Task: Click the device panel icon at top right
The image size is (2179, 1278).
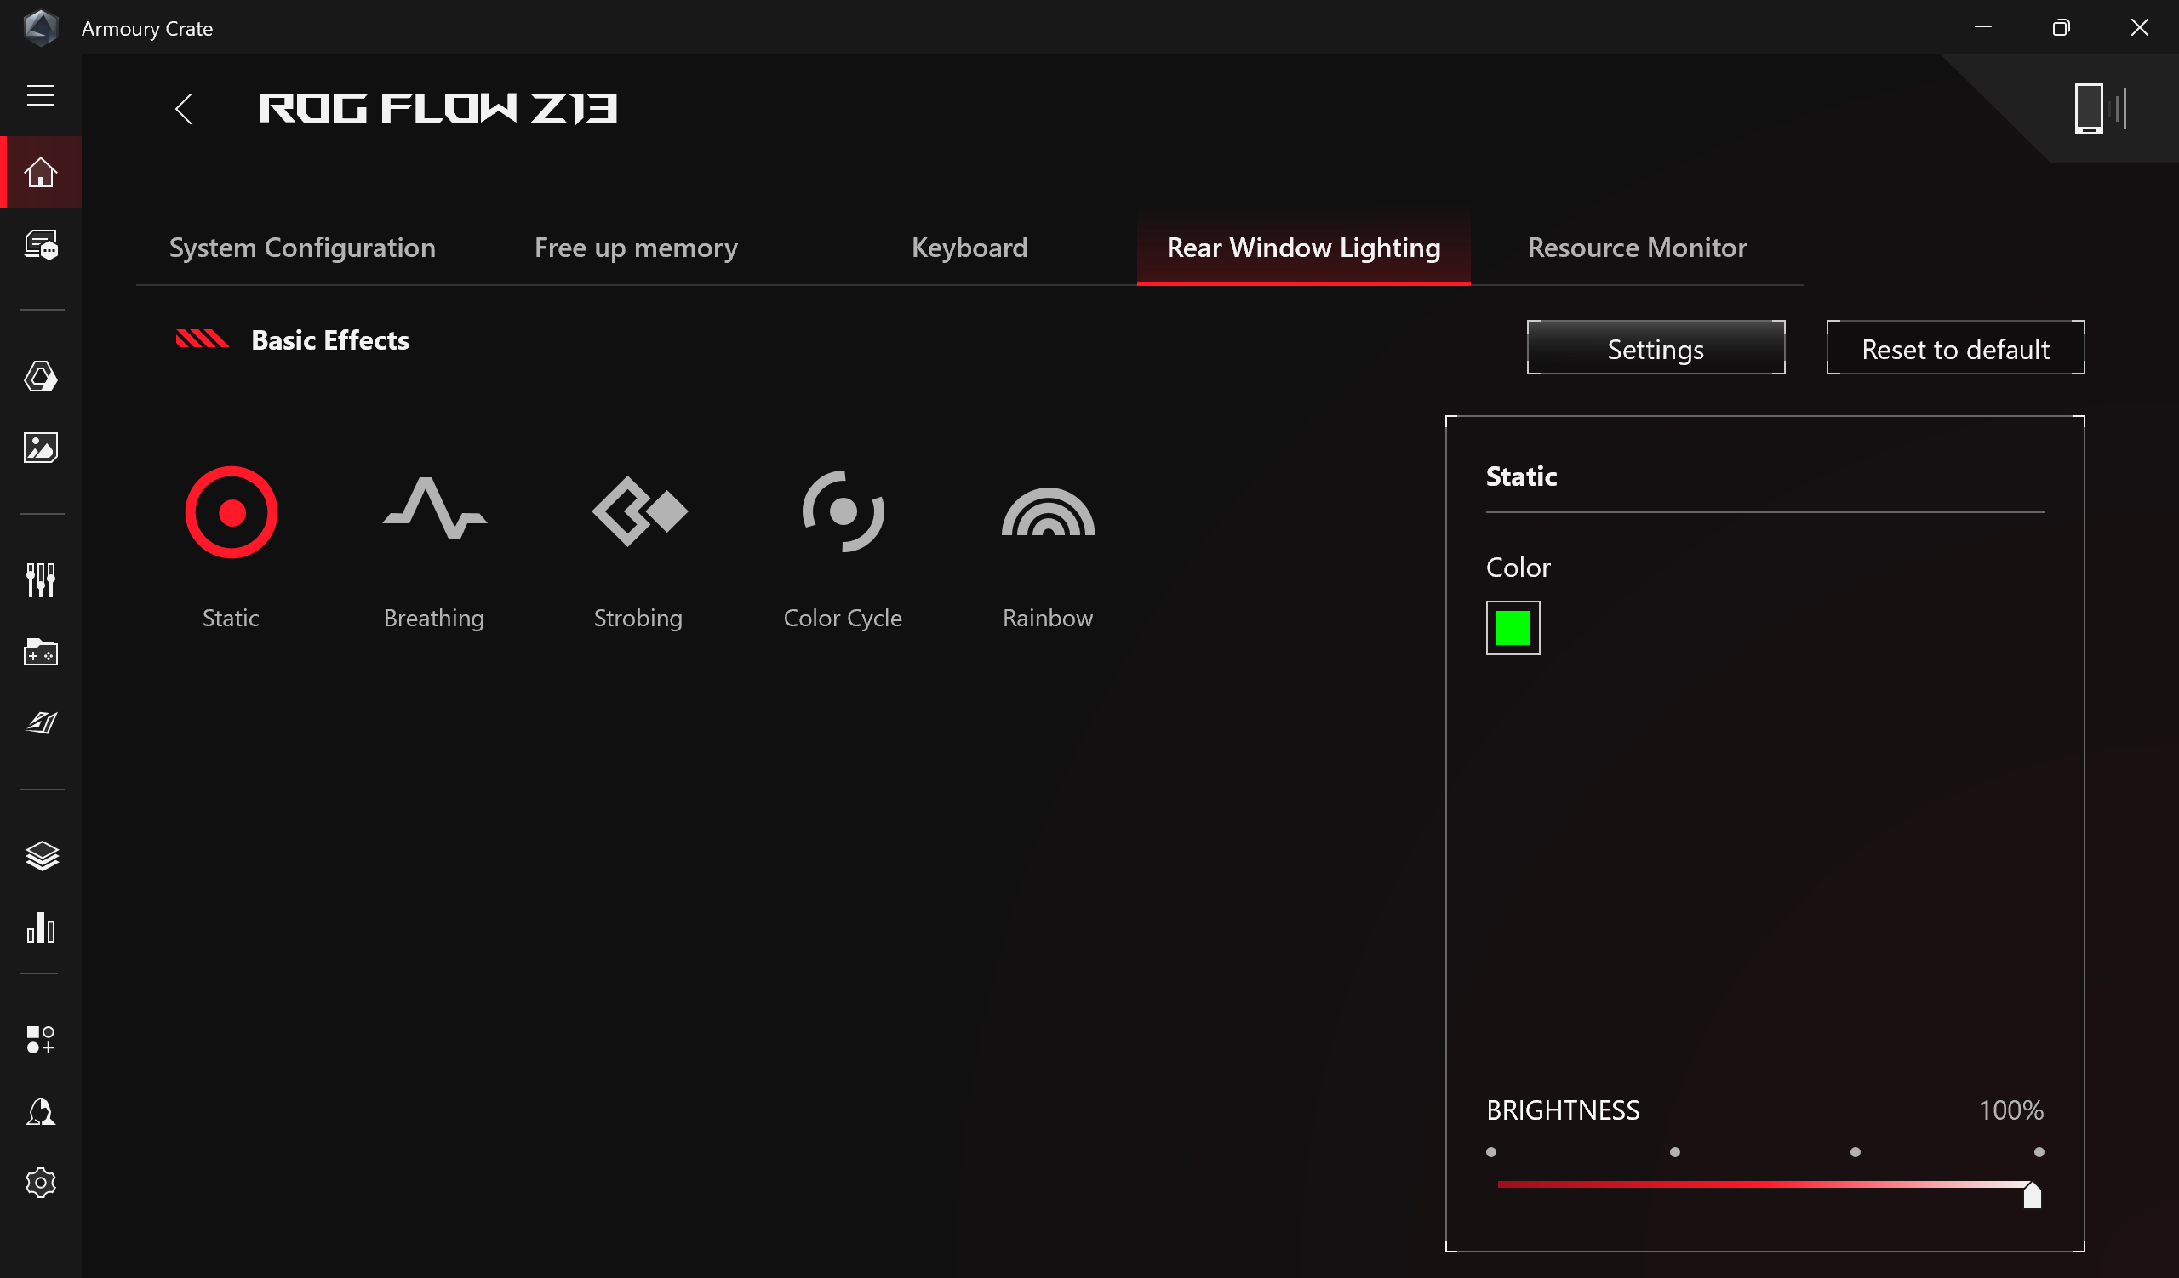Action: [2101, 109]
